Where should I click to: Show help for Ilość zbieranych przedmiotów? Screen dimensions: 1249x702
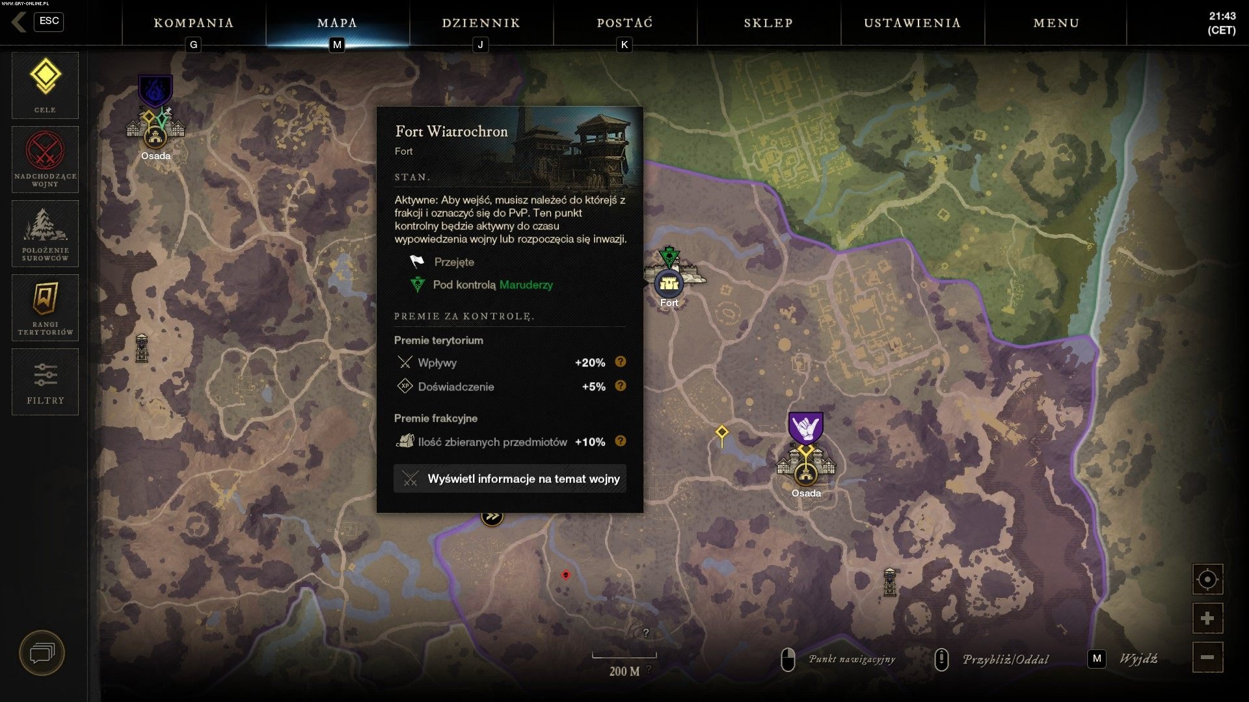pos(621,441)
